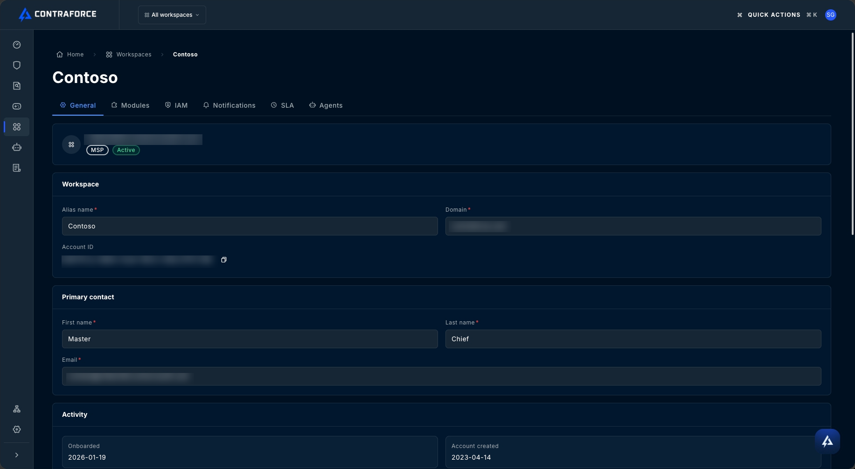Switch to the Modules tab
Image resolution: width=855 pixels, height=469 pixels.
[130, 105]
